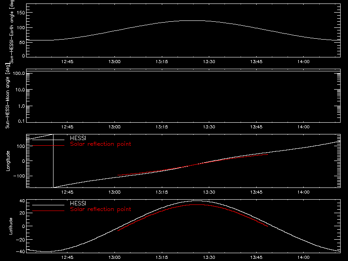Click 13:00 time label under Latitude plot
The image size is (348, 261).
(x=114, y=257)
